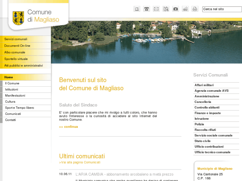Select the Home navigation item
Image resolution: width=242 pixels, height=181 pixels.
26,77
